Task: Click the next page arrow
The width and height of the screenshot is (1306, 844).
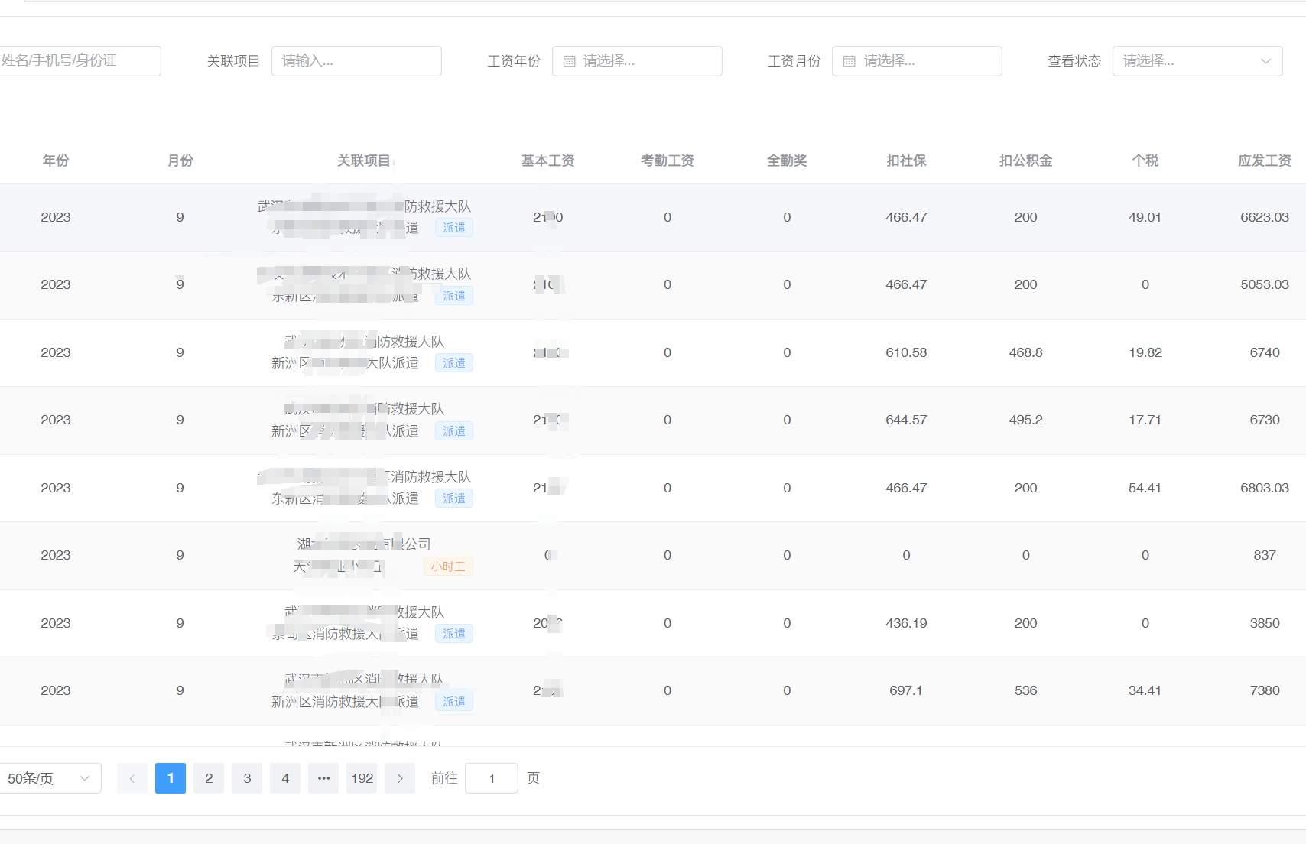Action: 400,778
